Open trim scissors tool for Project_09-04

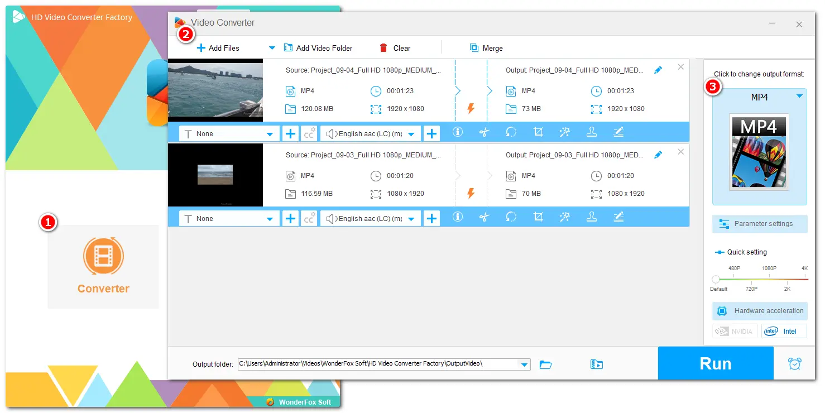click(484, 132)
